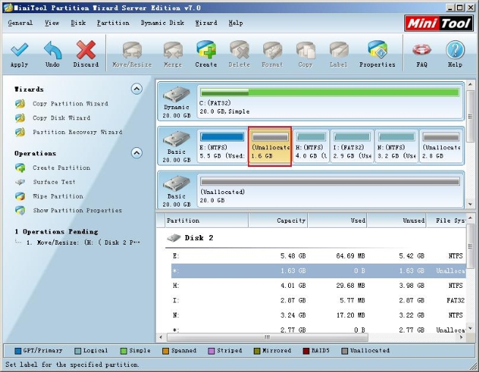479x372 pixels.
Task: Select the N: (NTFS) 3.2 GB partition block
Action: 396,146
